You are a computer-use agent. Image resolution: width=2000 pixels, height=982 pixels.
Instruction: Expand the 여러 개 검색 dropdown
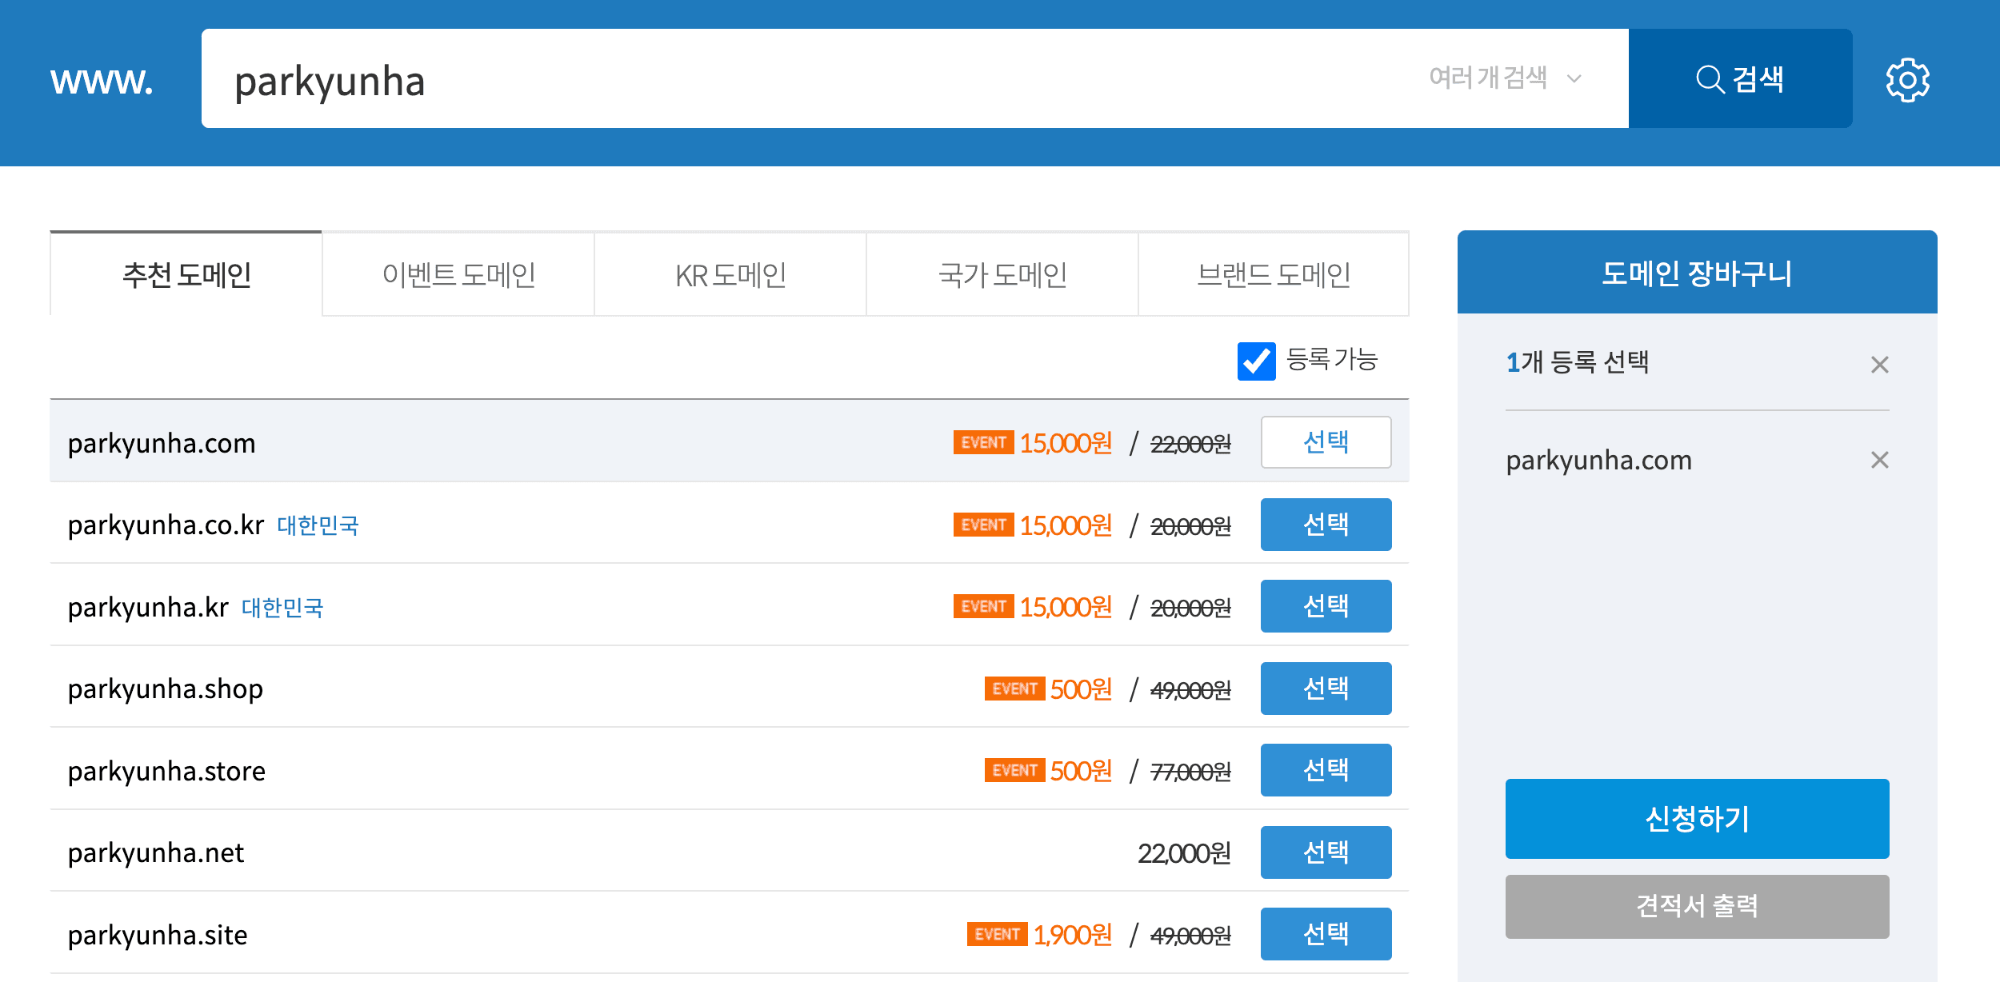(x=1488, y=78)
